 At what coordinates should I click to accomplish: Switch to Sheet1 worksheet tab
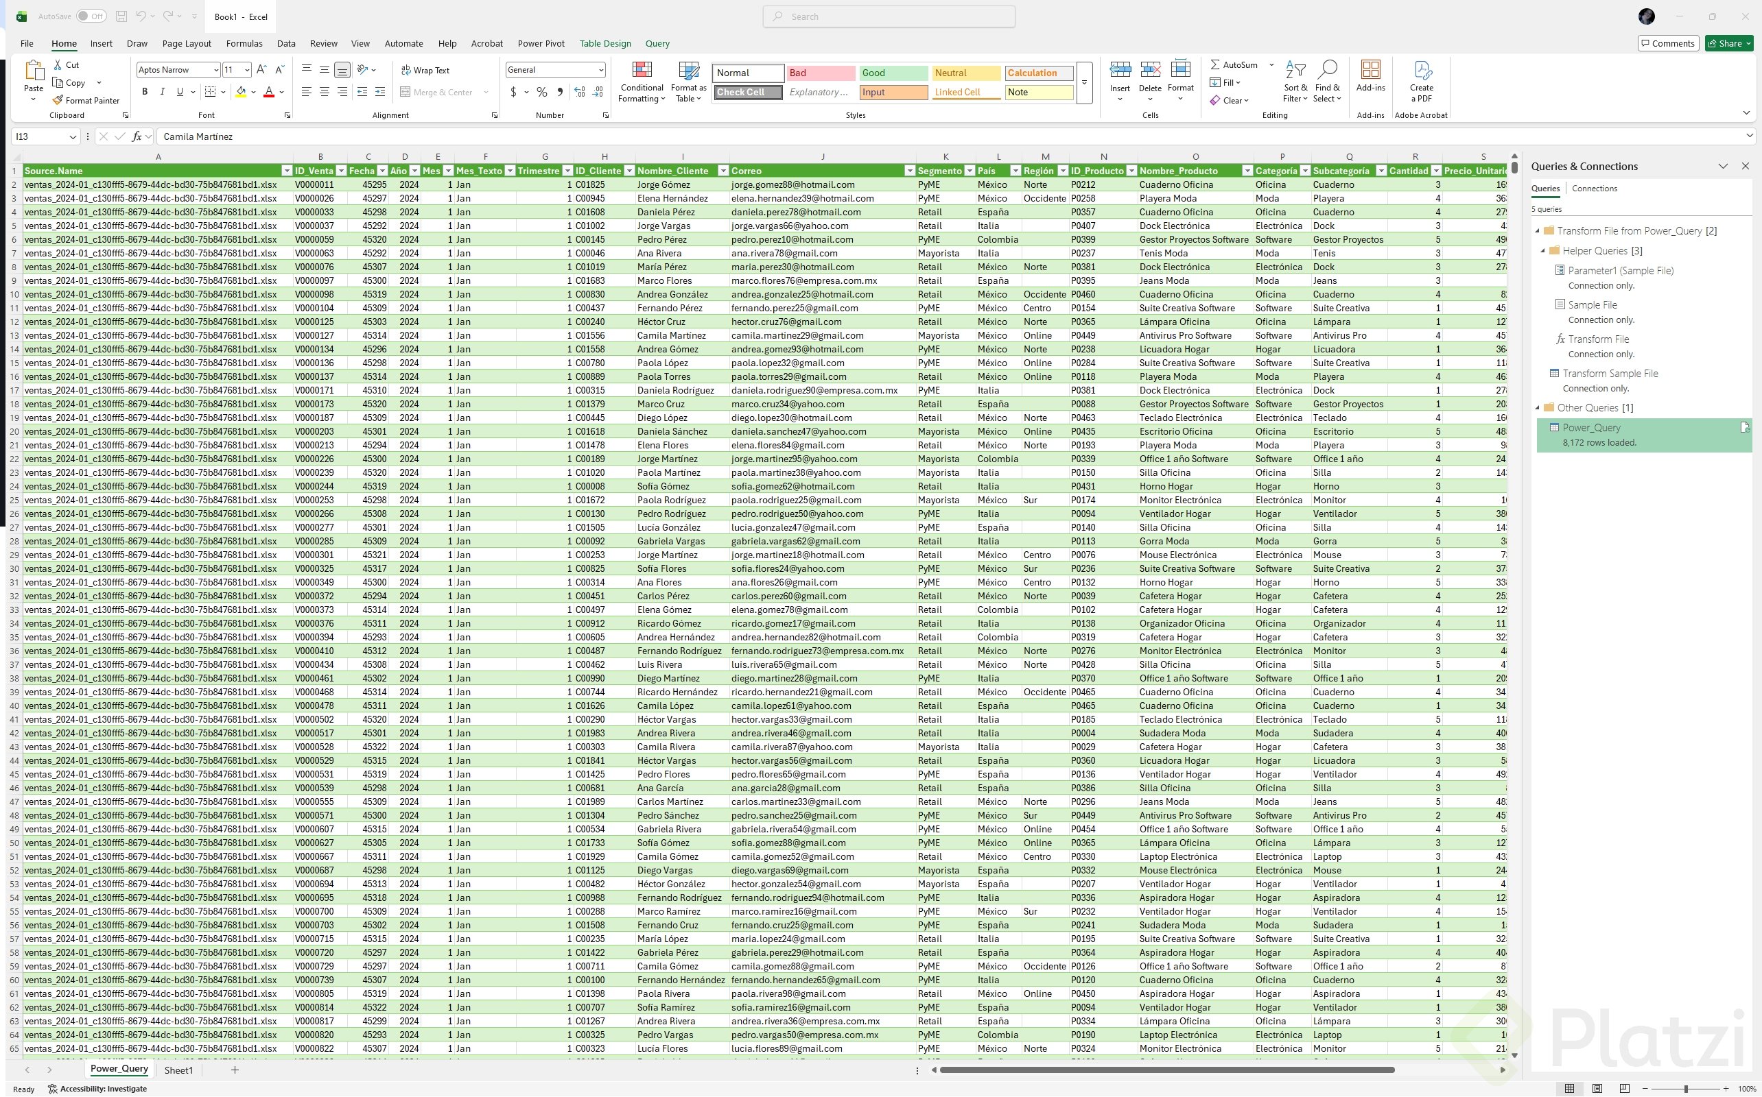click(178, 1070)
